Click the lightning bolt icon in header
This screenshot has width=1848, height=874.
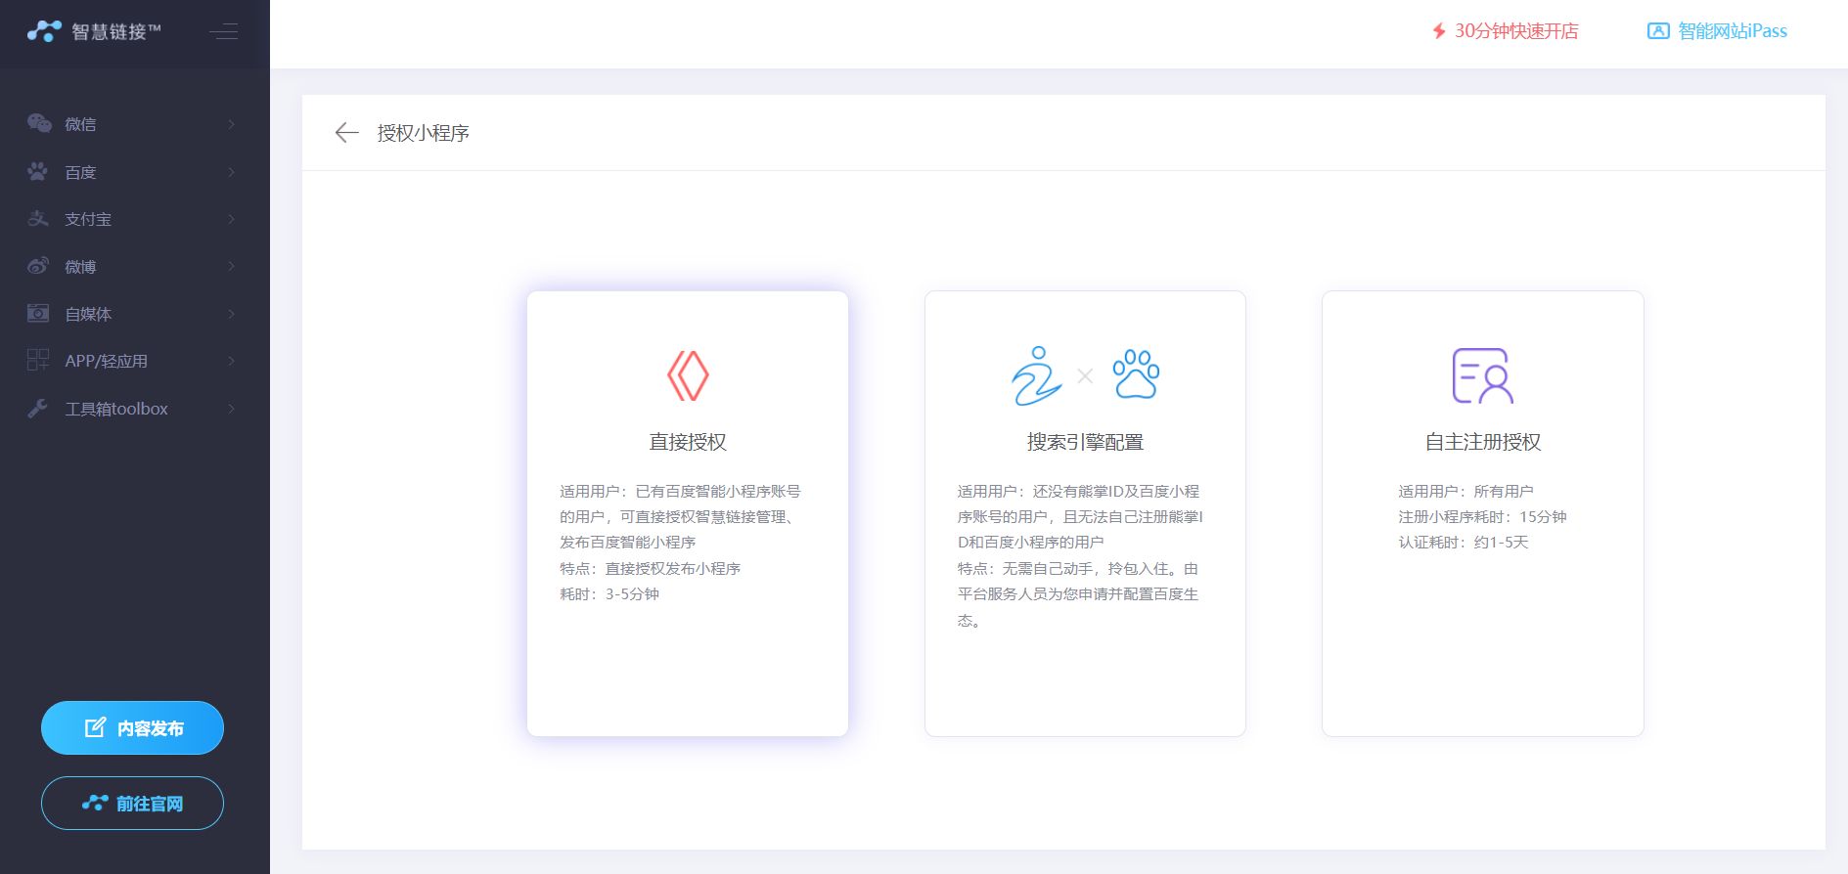[1439, 31]
